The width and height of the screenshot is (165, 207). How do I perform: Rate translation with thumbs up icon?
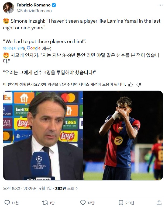click(130, 85)
